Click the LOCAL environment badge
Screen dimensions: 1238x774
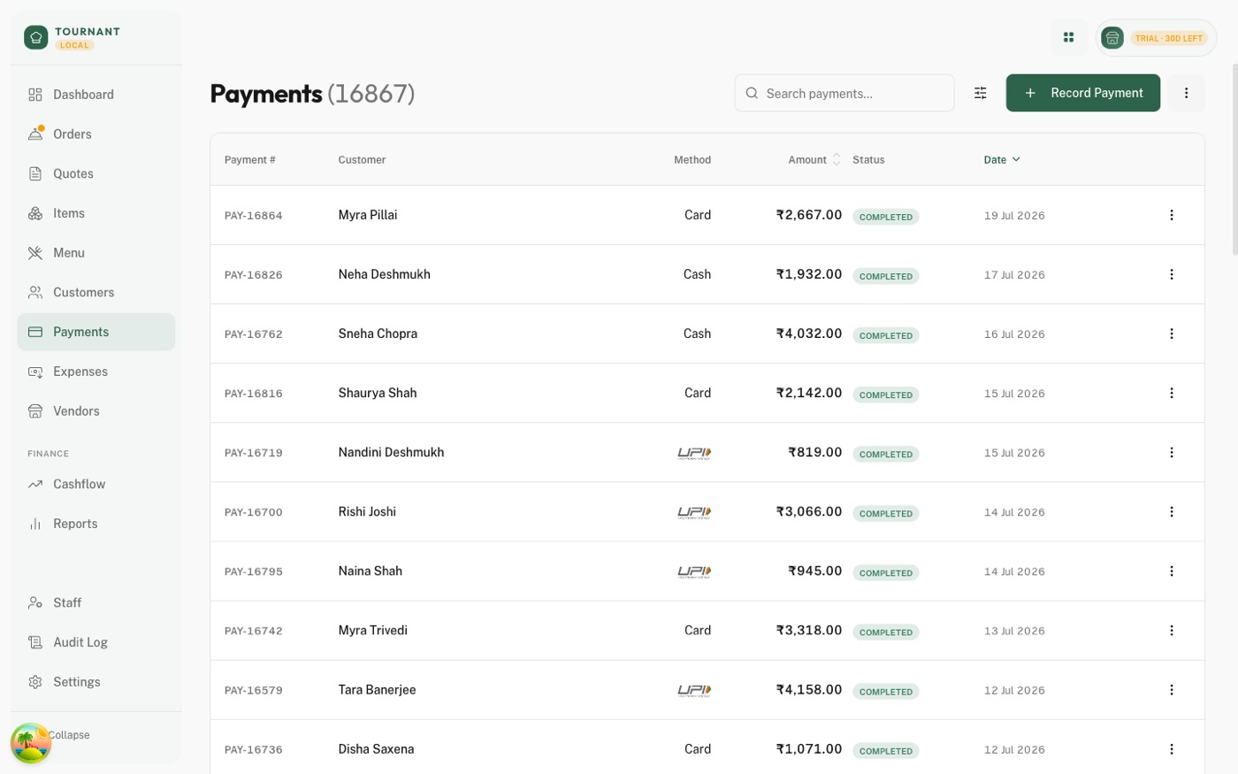(x=75, y=45)
